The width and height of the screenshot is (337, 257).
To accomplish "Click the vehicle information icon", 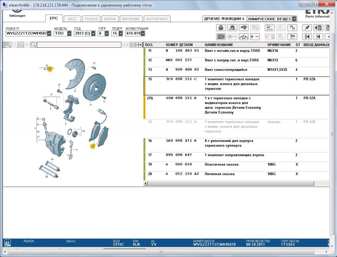I will tap(243, 37).
